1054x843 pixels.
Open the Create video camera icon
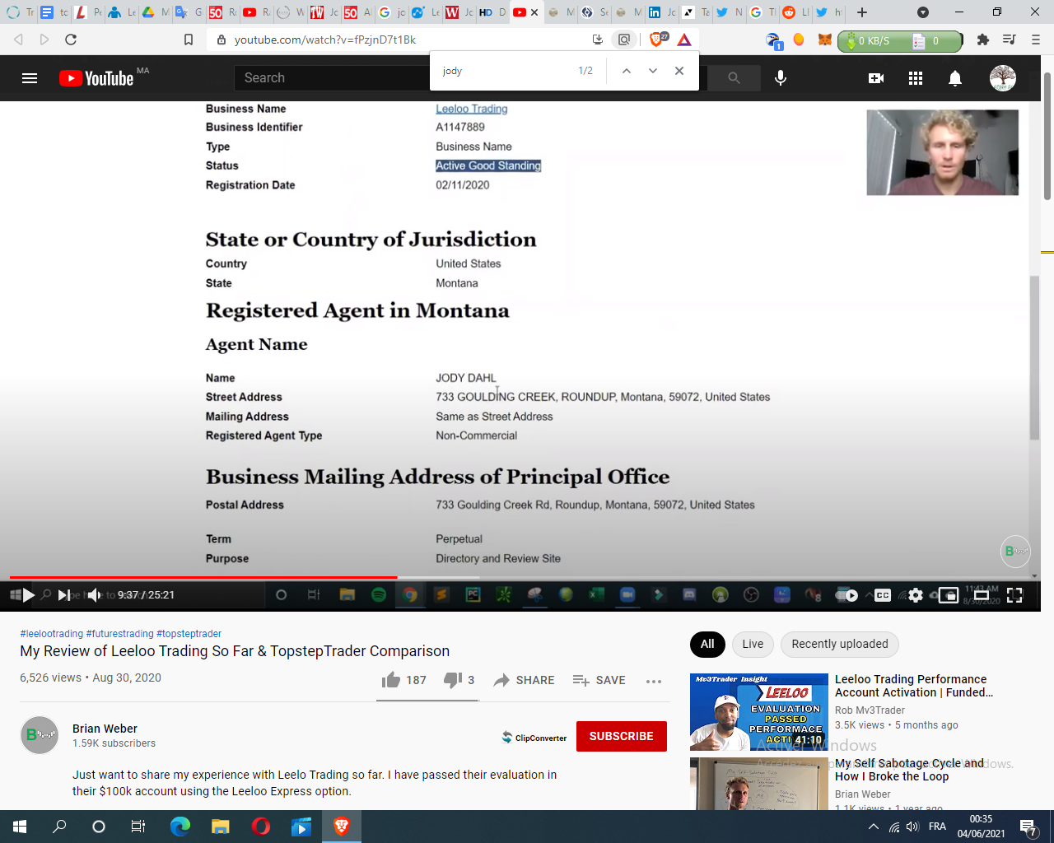tap(876, 78)
